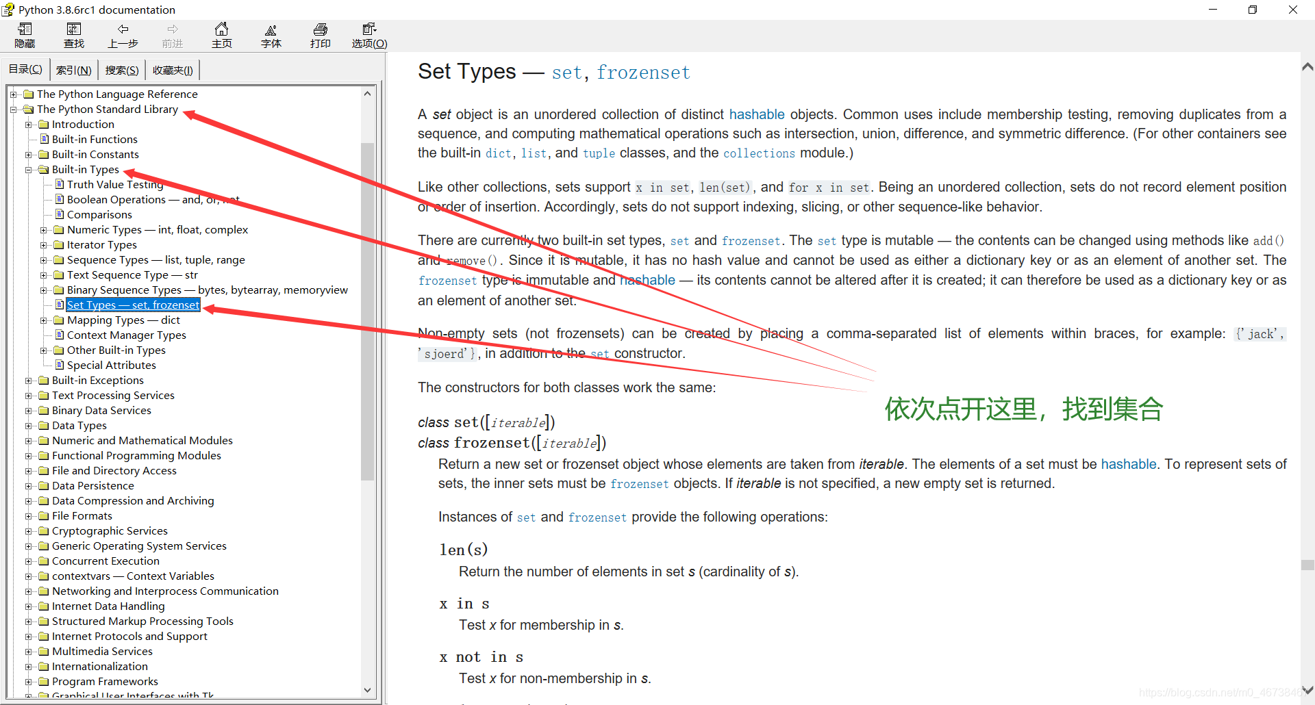Open Functional Programming Modules entry
This screenshot has height=705, width=1315.
136,455
